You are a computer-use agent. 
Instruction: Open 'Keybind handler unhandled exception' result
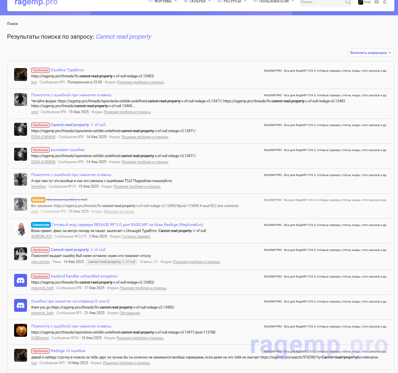(x=84, y=276)
